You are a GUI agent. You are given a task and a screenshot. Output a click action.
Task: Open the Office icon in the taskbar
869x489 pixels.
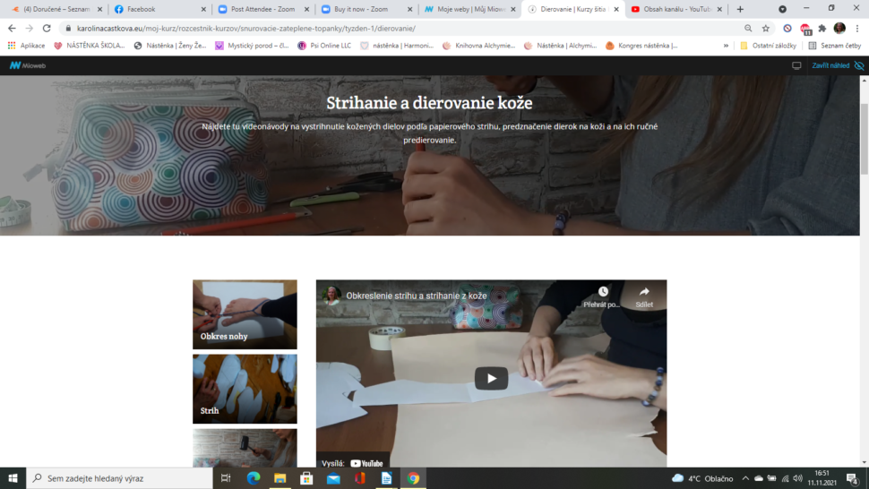click(x=359, y=478)
